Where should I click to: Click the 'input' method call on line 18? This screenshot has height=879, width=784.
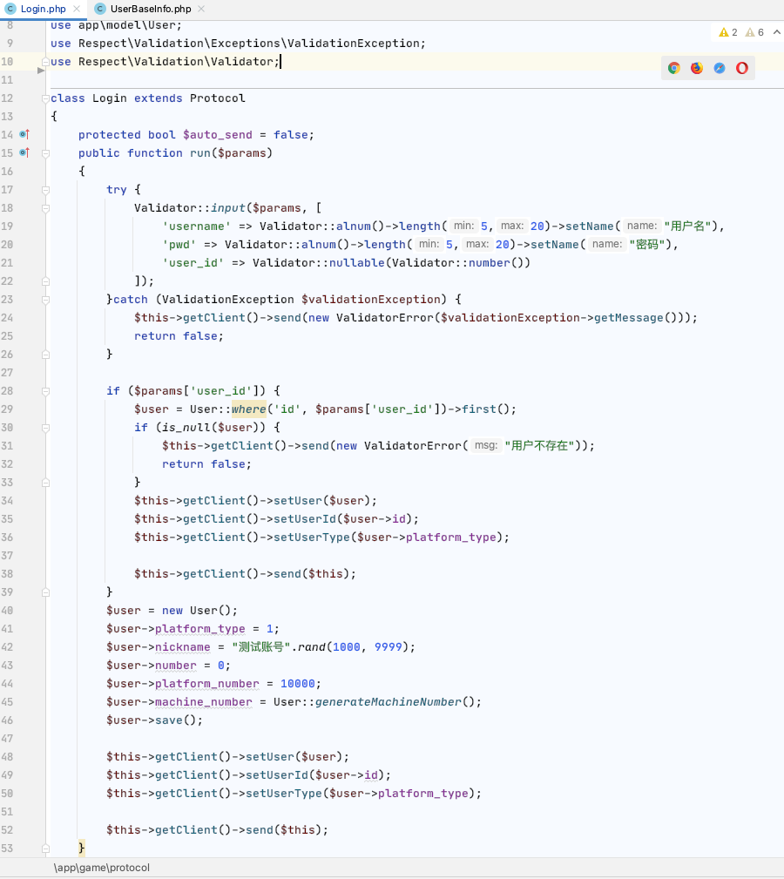[228, 208]
